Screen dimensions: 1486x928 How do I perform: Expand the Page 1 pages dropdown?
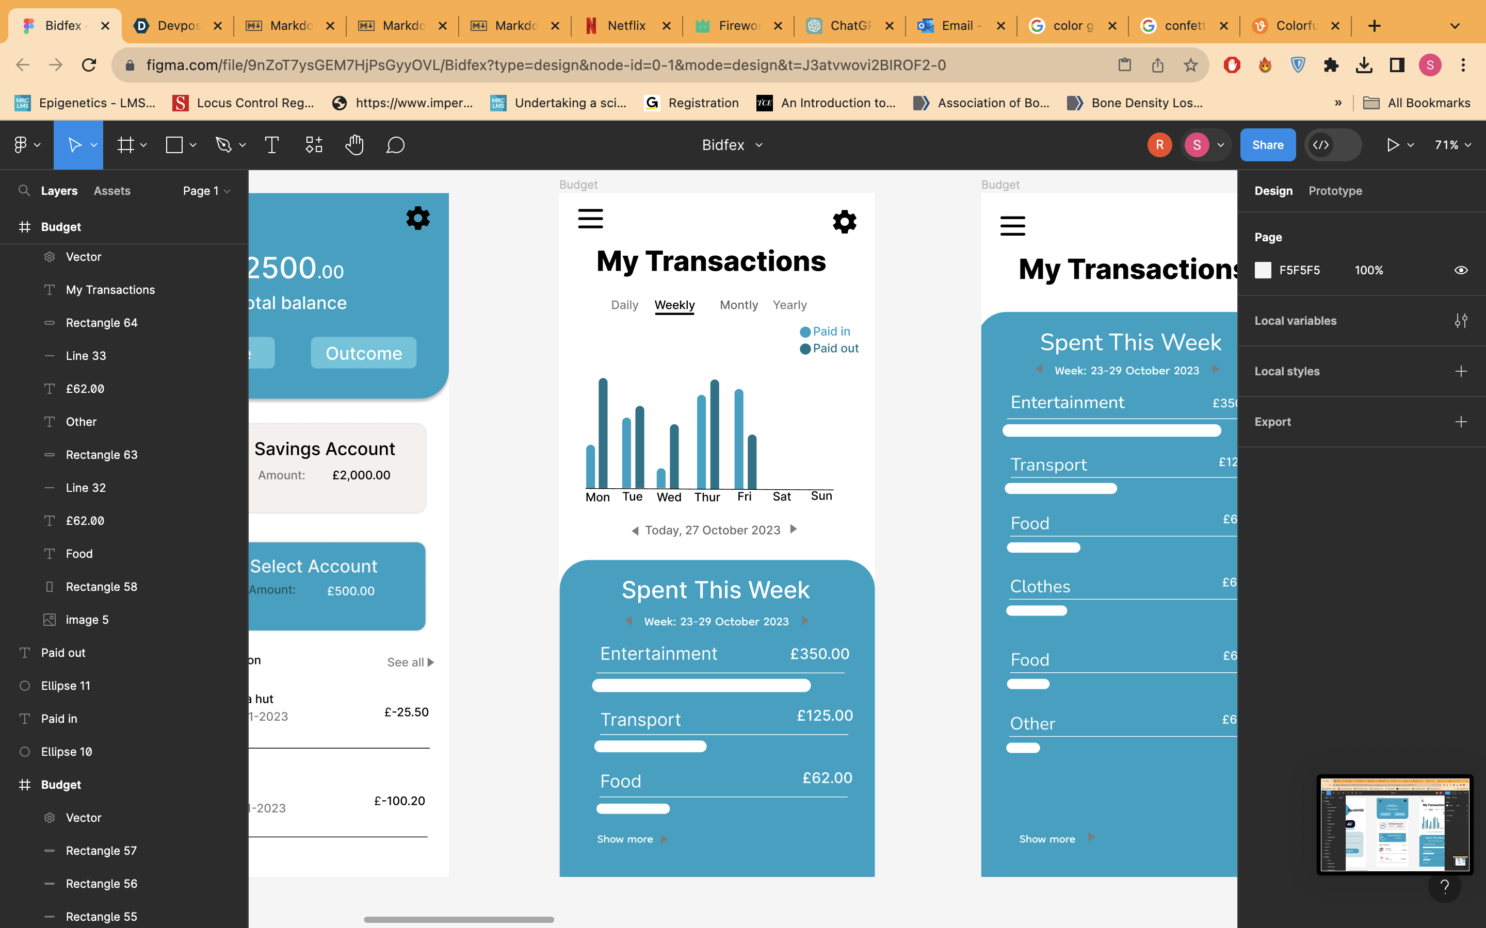point(206,191)
